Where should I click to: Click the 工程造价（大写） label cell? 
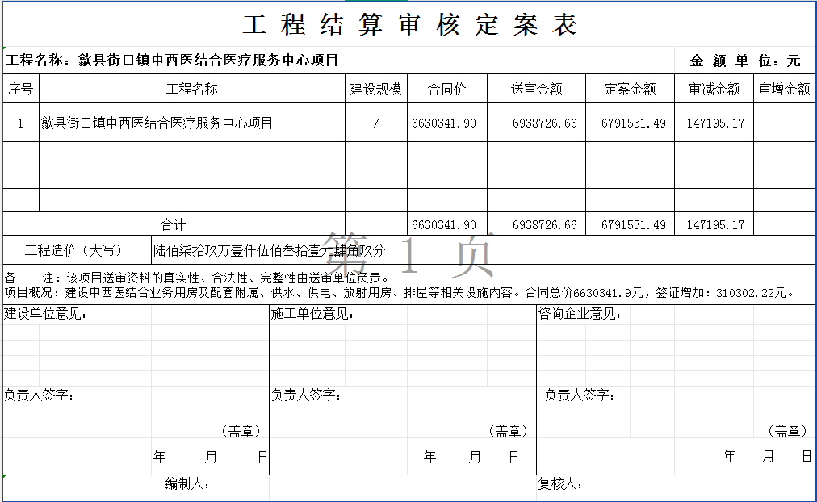pyautogui.click(x=75, y=251)
